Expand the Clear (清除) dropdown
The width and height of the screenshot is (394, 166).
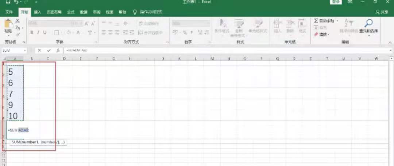coord(329,35)
